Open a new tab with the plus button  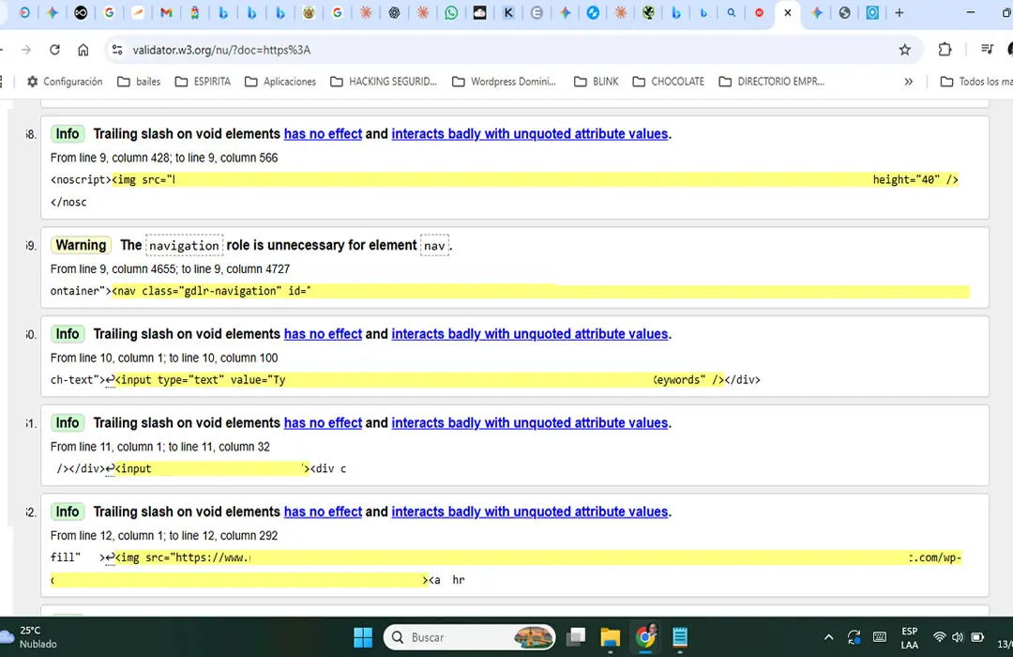[899, 13]
